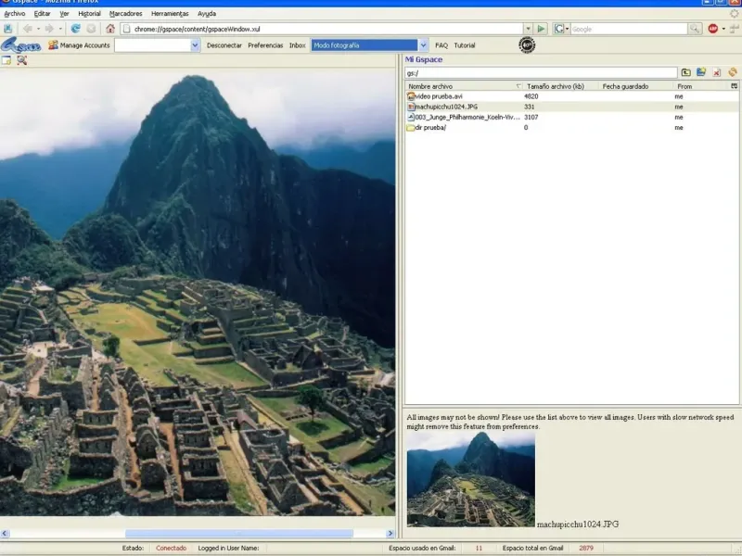Click the Firefox reload page icon

pyautogui.click(x=76, y=29)
